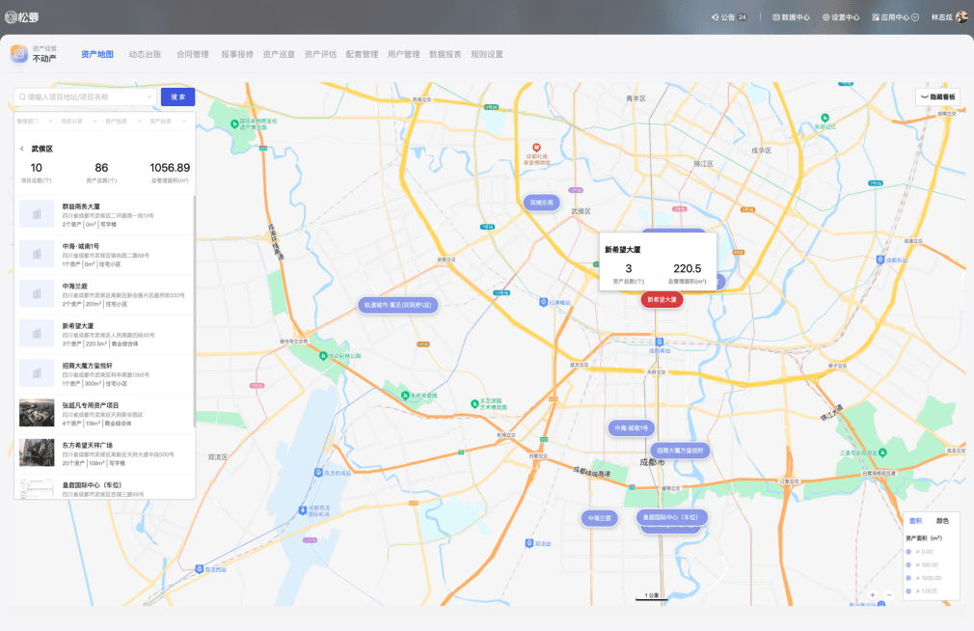Click the 不动产 app icon
The height and width of the screenshot is (631, 974).
click(x=19, y=54)
